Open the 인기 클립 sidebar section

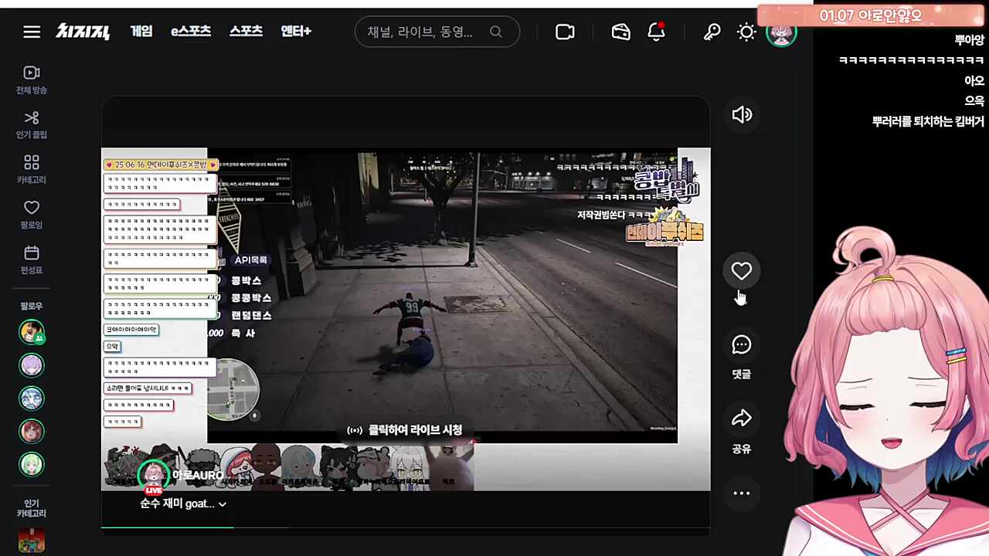(x=32, y=124)
